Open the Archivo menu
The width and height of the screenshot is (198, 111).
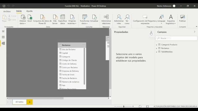(x=7, y=11)
